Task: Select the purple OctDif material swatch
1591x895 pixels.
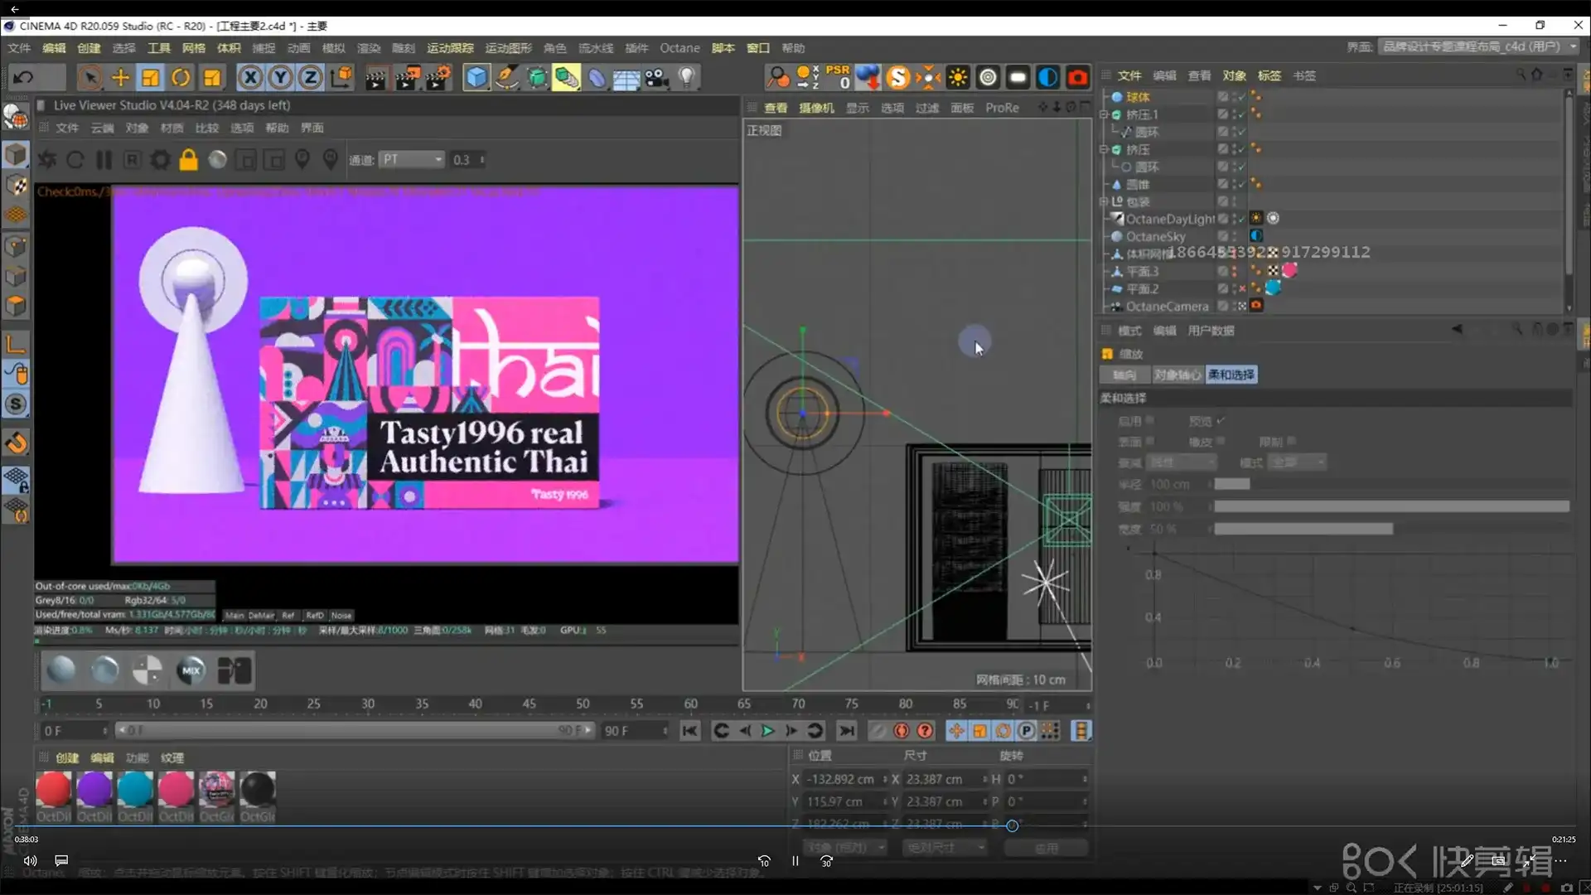Action: coord(94,790)
